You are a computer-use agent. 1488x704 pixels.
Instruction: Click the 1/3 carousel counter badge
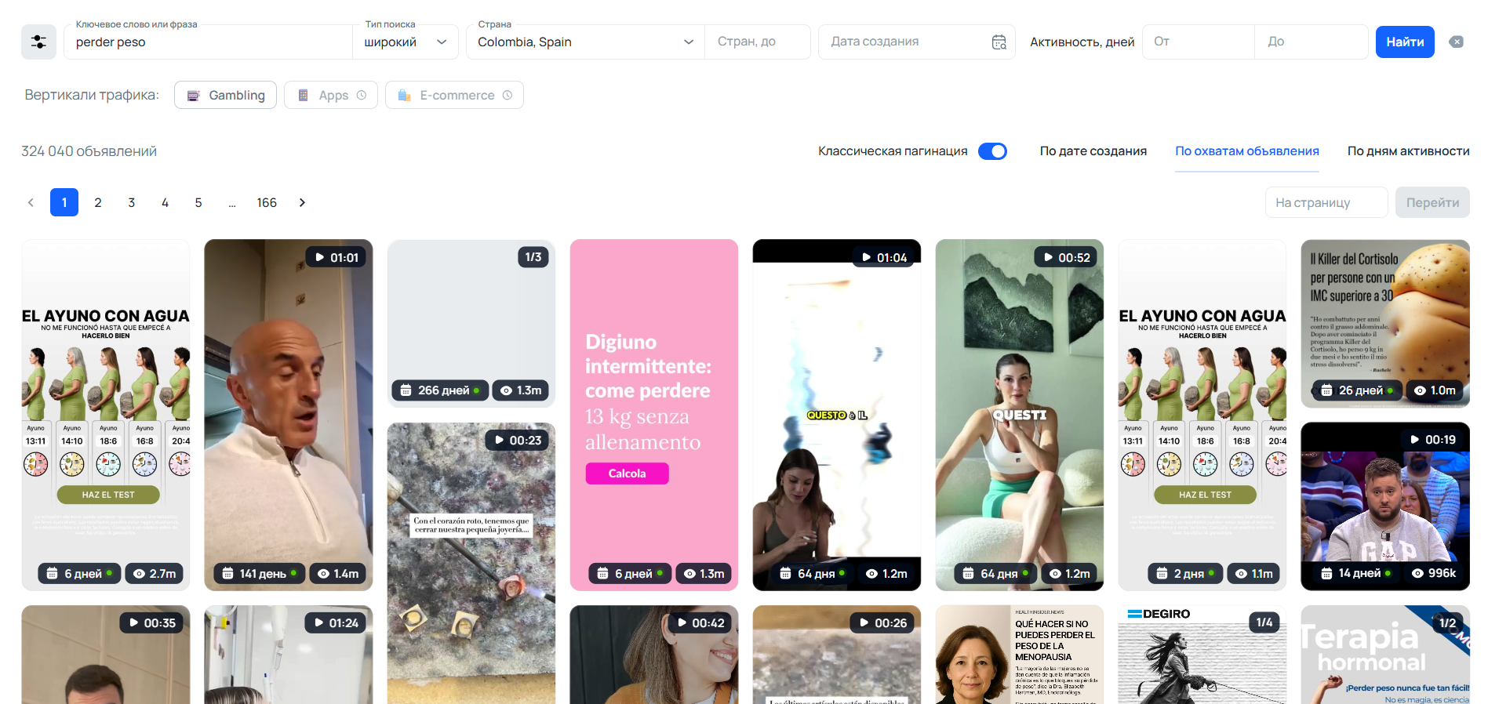pos(533,257)
